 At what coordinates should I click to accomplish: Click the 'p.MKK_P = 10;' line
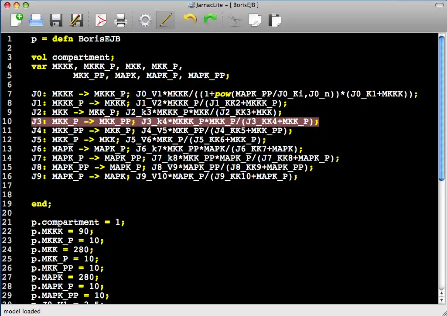click(x=65, y=259)
